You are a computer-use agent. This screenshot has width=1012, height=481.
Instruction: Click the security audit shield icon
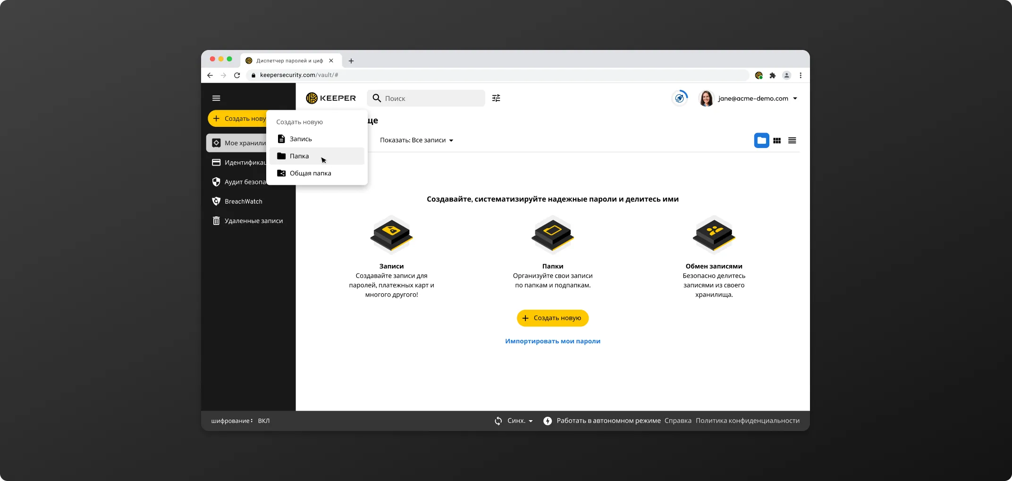click(216, 182)
